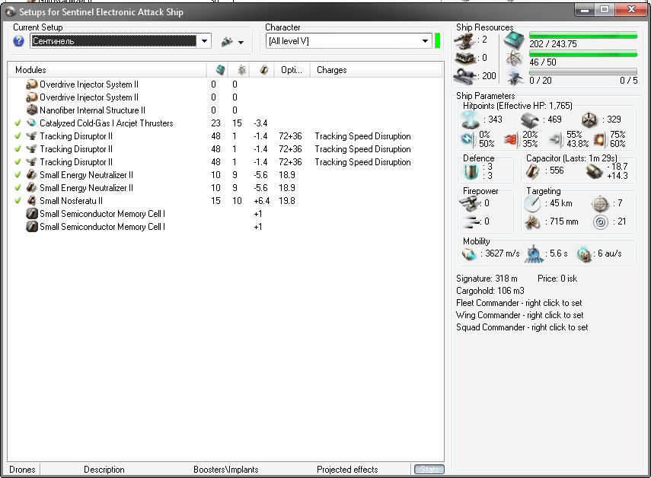Select the first Overdrive Injector System II row

225,84
